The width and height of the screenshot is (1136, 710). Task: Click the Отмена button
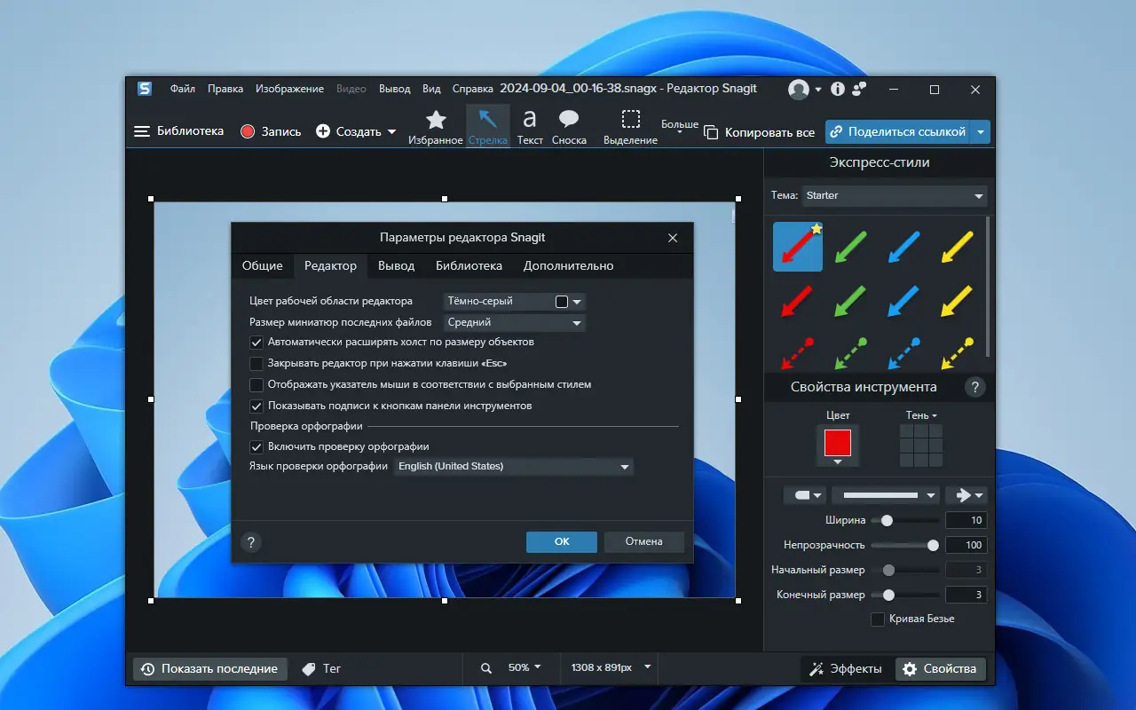coord(644,541)
